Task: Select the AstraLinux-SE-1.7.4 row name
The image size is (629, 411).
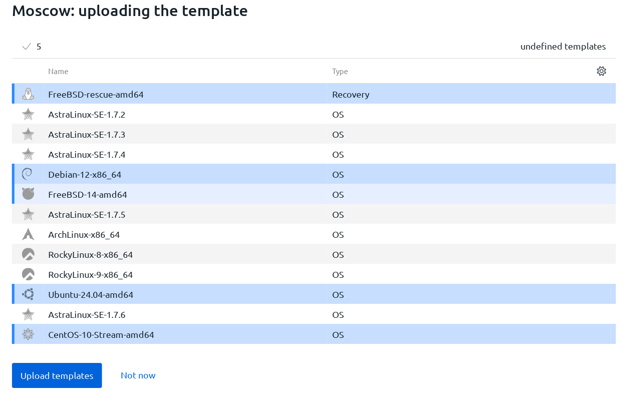Action: 87,154
